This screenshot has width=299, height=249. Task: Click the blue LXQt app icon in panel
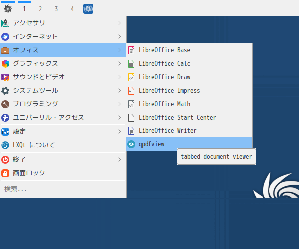coord(88,9)
